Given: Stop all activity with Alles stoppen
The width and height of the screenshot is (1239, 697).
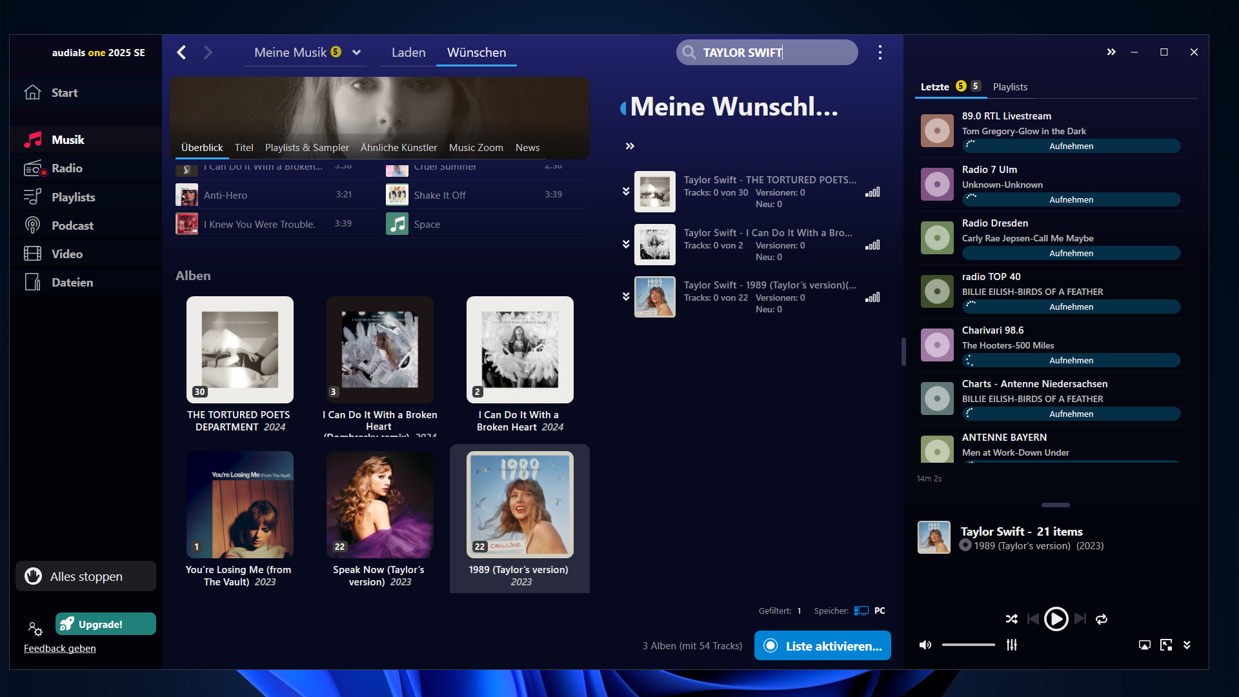Looking at the screenshot, I should (86, 576).
